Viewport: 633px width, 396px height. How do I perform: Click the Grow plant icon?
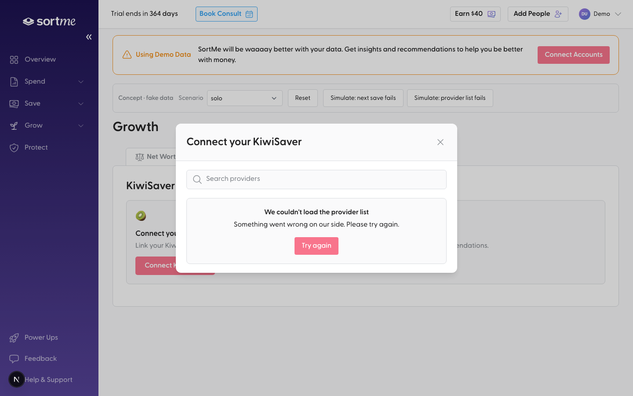(x=14, y=125)
